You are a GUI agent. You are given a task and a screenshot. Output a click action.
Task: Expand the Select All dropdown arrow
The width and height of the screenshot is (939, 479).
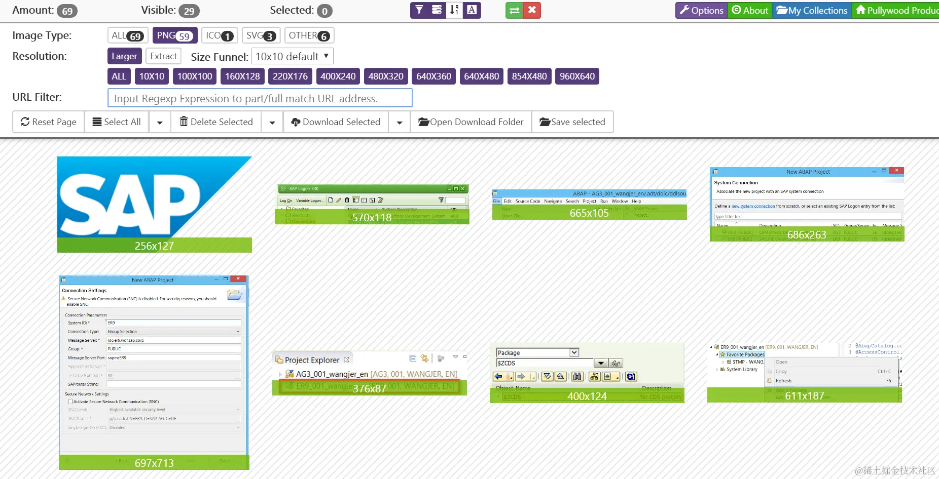point(160,122)
